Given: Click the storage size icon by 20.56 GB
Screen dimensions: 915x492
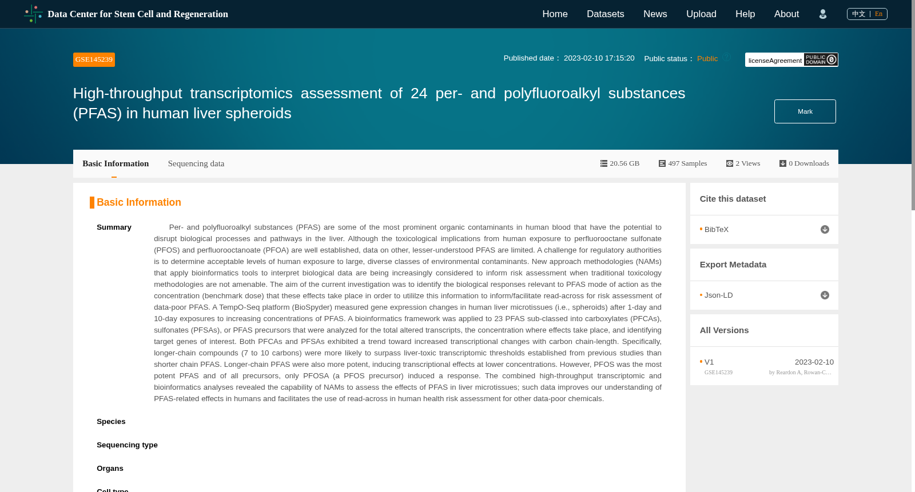Looking at the screenshot, I should pos(604,163).
